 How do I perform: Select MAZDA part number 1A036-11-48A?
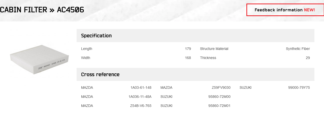140,97
